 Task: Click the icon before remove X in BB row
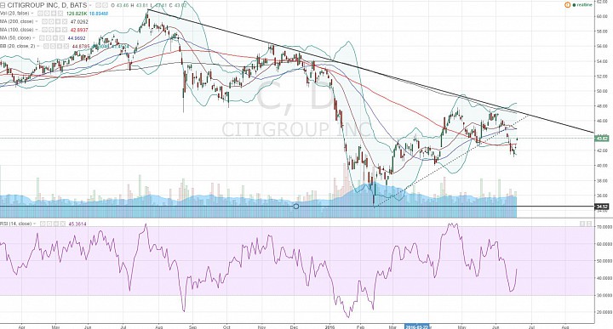(x=60, y=46)
